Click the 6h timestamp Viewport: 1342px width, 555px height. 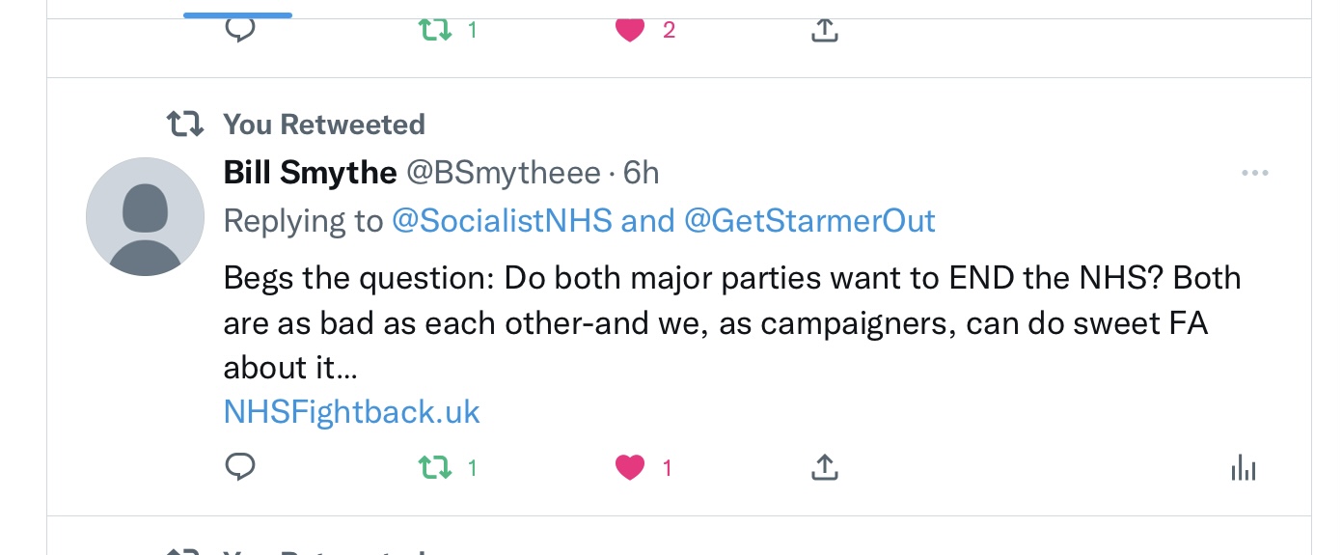(642, 173)
